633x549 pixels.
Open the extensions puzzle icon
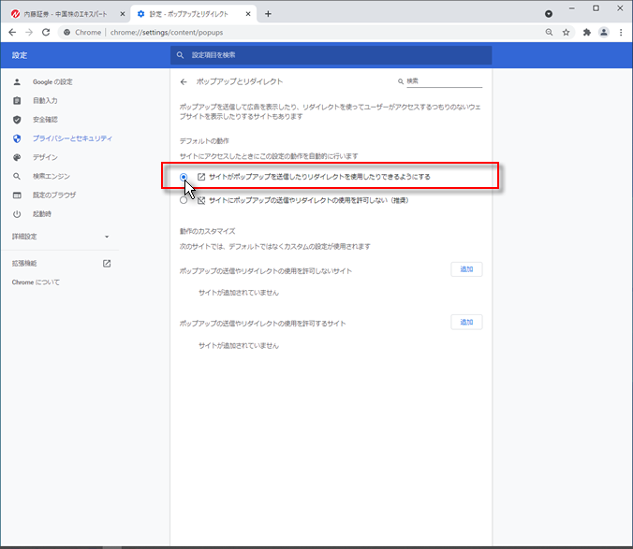tap(586, 32)
